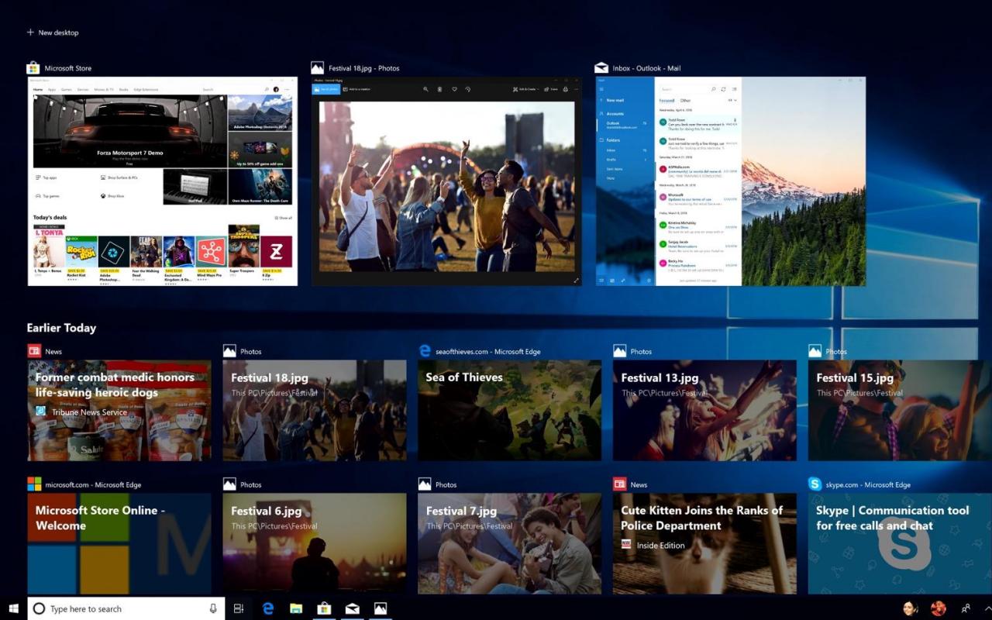The image size is (992, 620).
Task: Click the zoom icon in Photos toolbar
Action: (x=425, y=89)
